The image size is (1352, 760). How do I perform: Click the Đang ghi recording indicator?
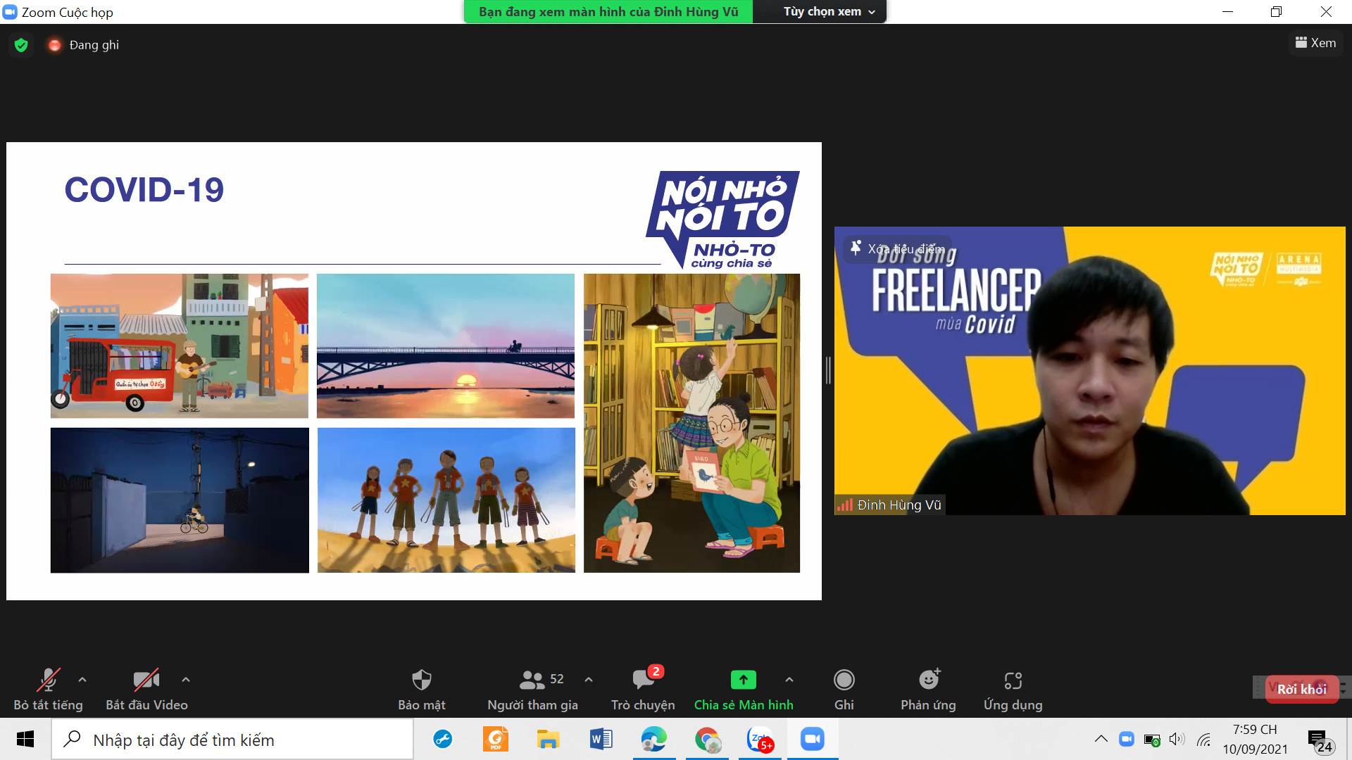point(83,45)
